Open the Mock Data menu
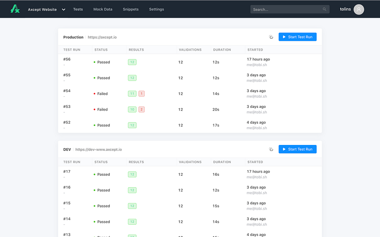Image resolution: width=380 pixels, height=237 pixels. point(103,9)
